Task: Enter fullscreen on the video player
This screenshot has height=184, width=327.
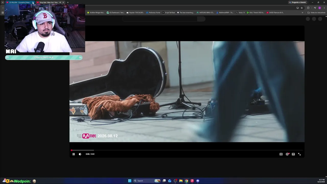Action: (299, 154)
